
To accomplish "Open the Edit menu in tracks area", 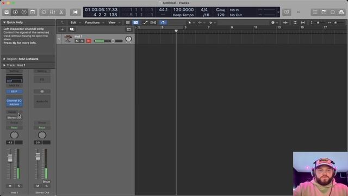I will pyautogui.click(x=75, y=22).
